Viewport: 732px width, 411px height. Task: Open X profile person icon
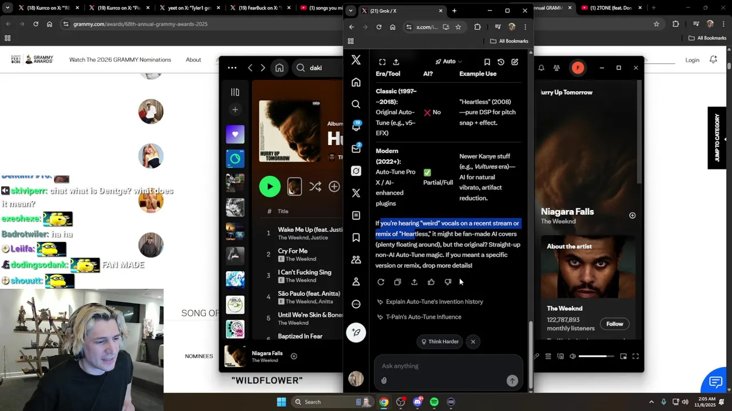356,282
